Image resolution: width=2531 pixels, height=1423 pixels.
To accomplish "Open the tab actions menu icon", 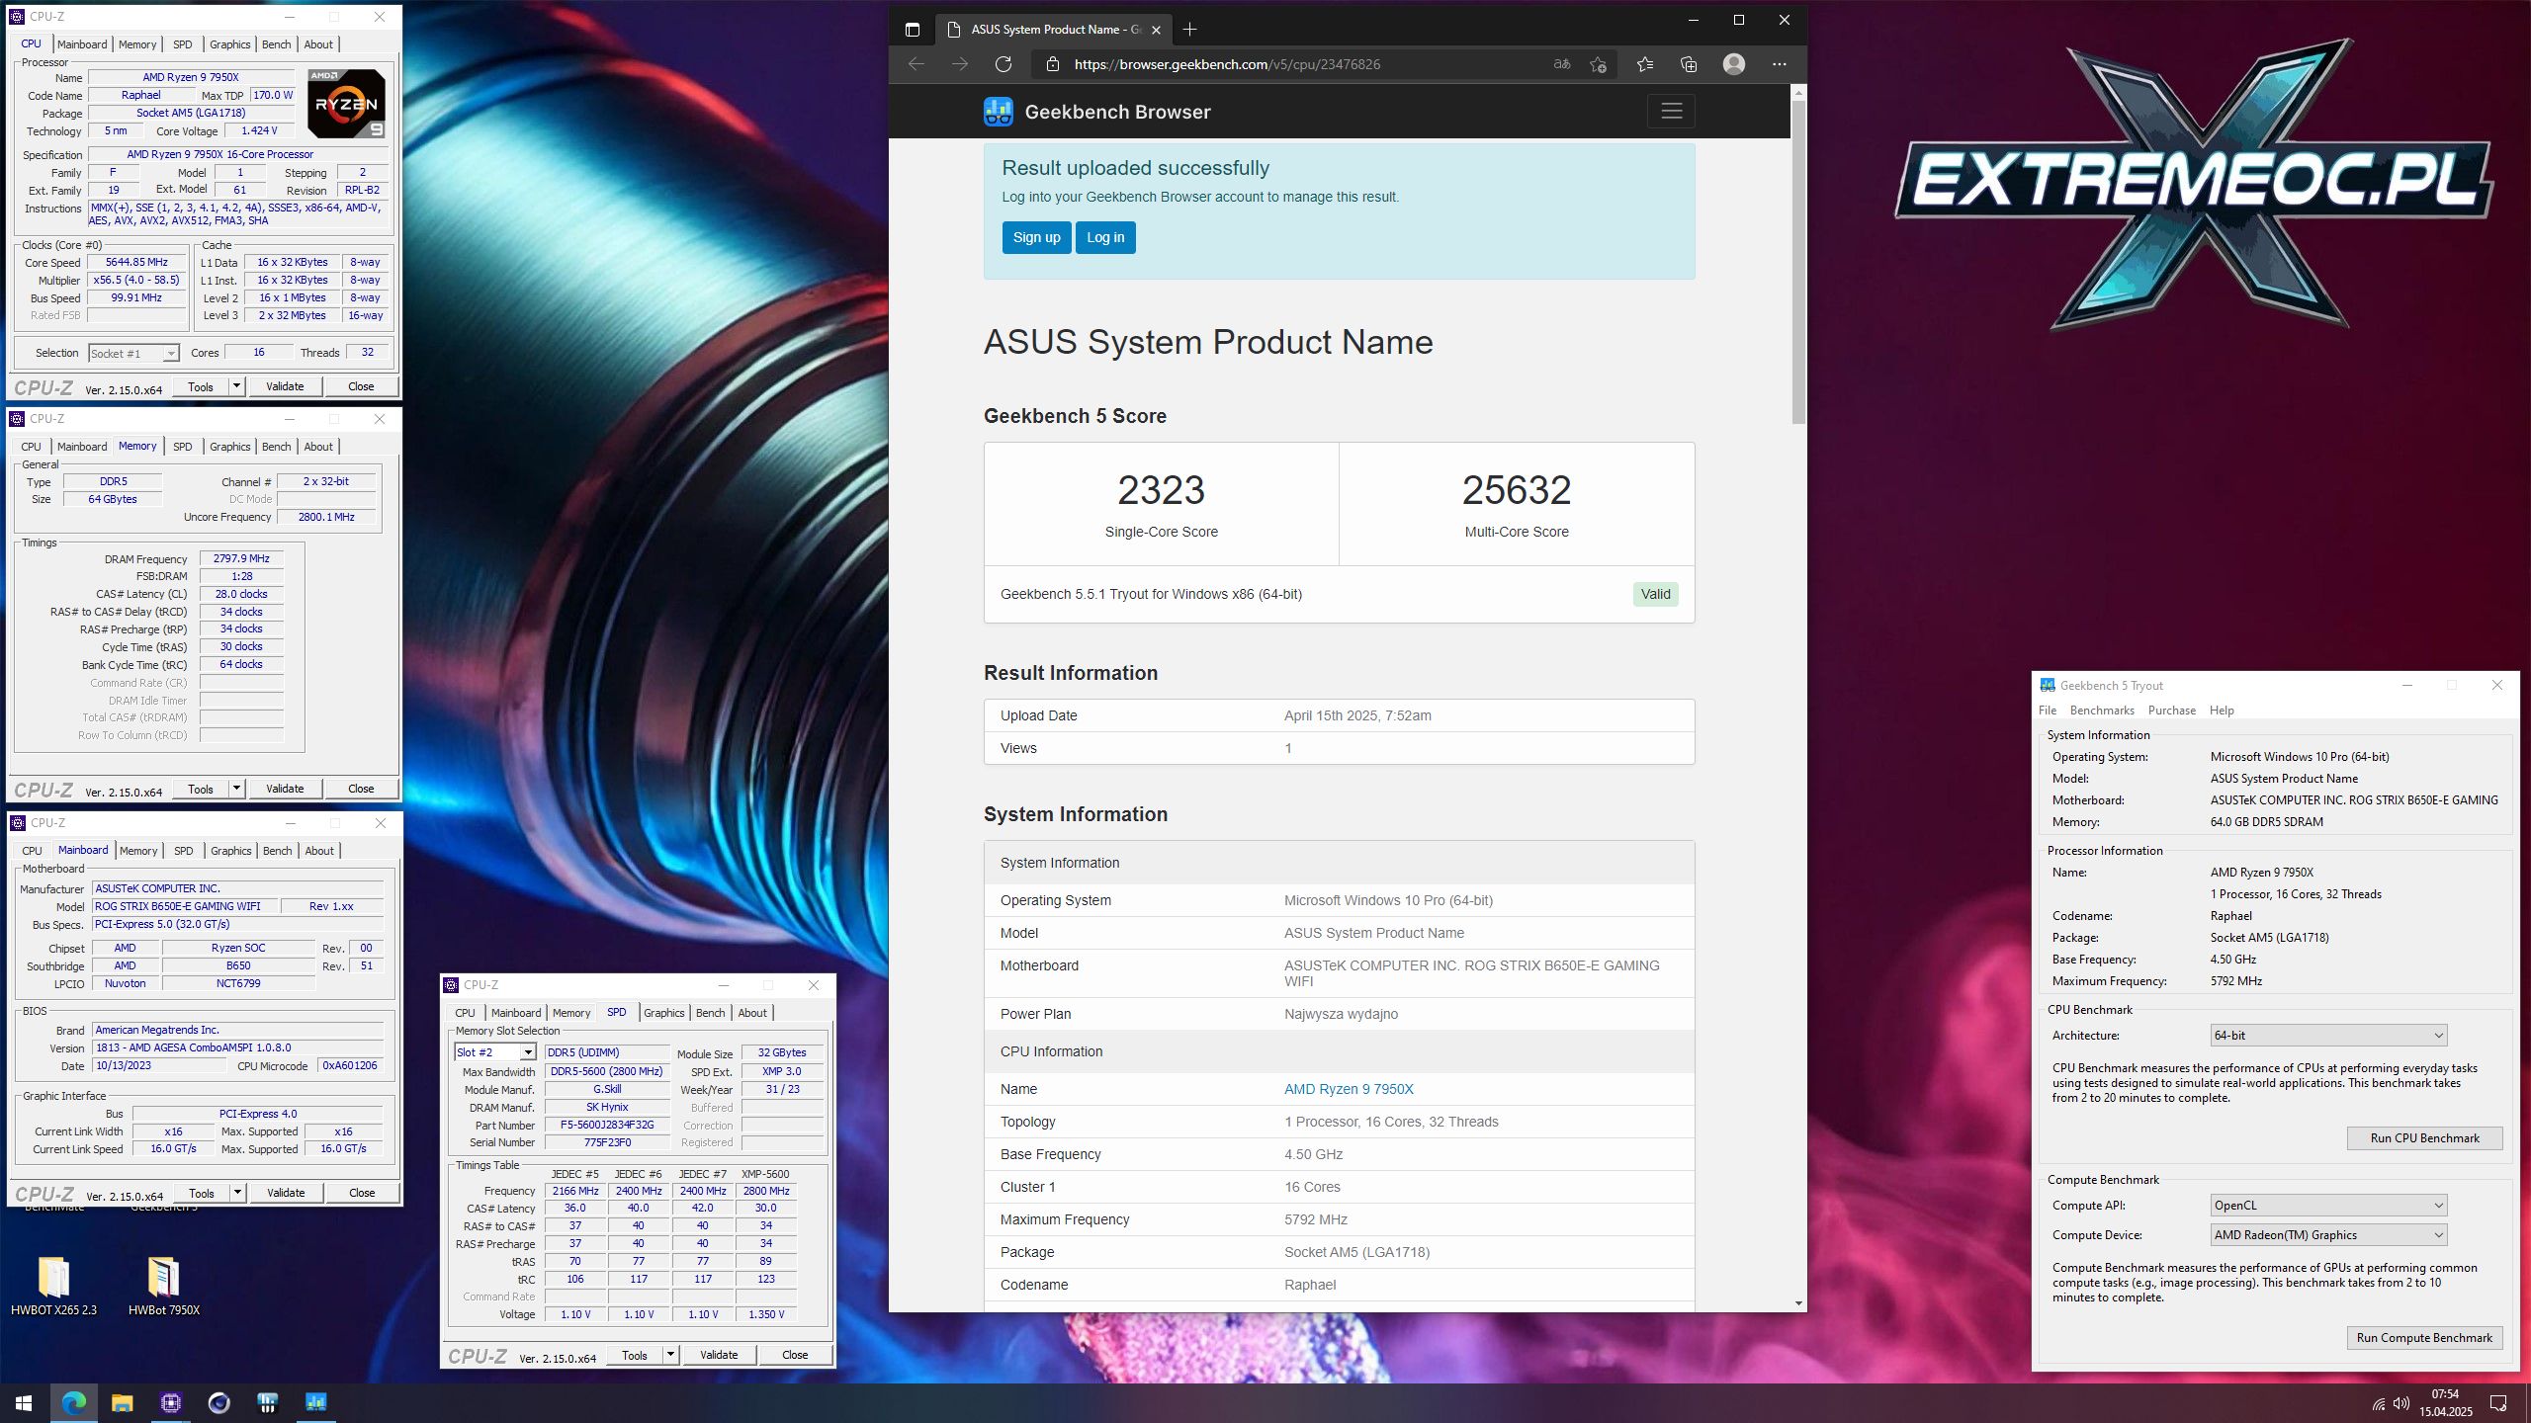I will 912,30.
